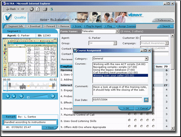Click the Print icon in toolbar
Viewport: 181px width, 137px height.
click(x=45, y=9)
